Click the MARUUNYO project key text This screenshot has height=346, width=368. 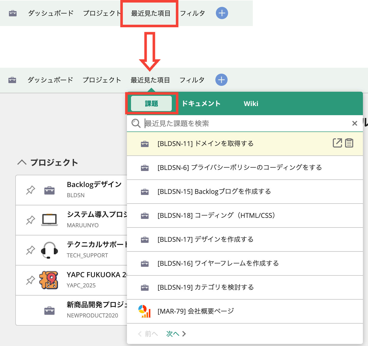[83, 225]
